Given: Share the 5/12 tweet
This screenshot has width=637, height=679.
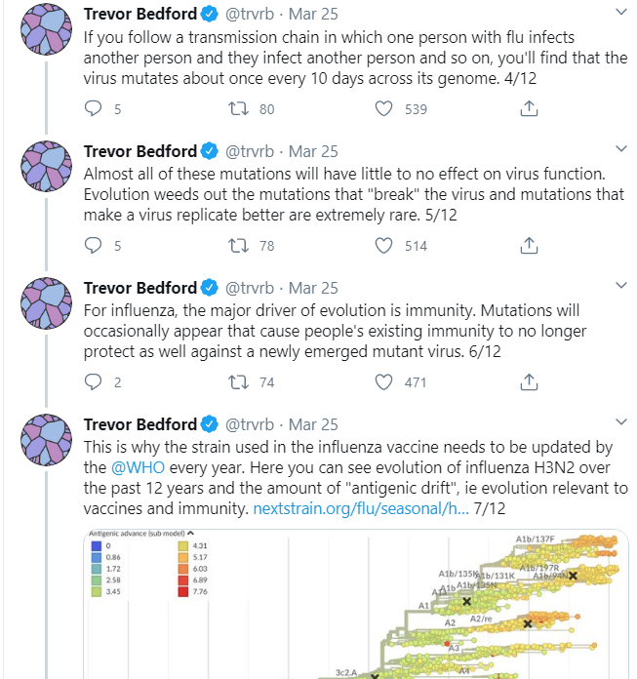Looking at the screenshot, I should pyautogui.click(x=529, y=246).
